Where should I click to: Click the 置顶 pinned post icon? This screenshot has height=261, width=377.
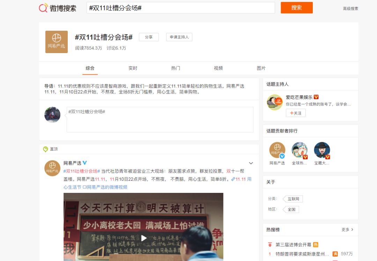(45, 149)
